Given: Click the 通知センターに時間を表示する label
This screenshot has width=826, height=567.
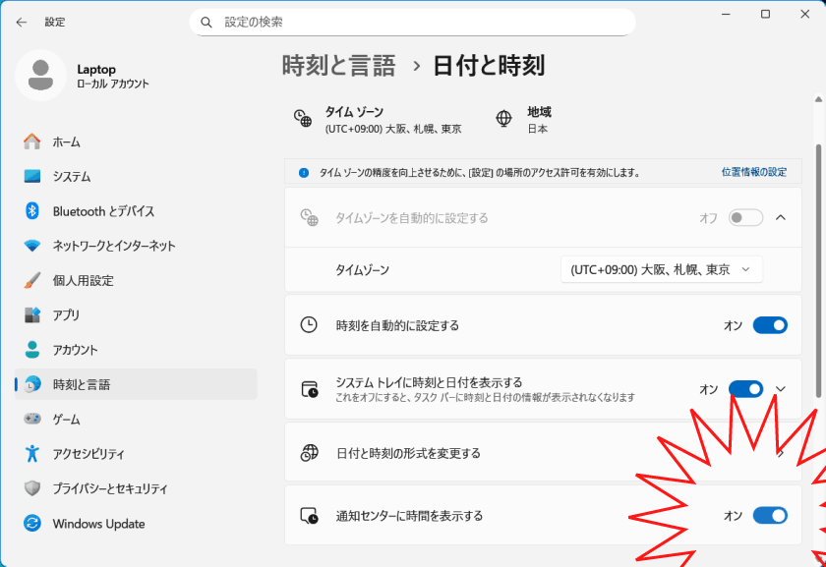Looking at the screenshot, I should point(409,516).
